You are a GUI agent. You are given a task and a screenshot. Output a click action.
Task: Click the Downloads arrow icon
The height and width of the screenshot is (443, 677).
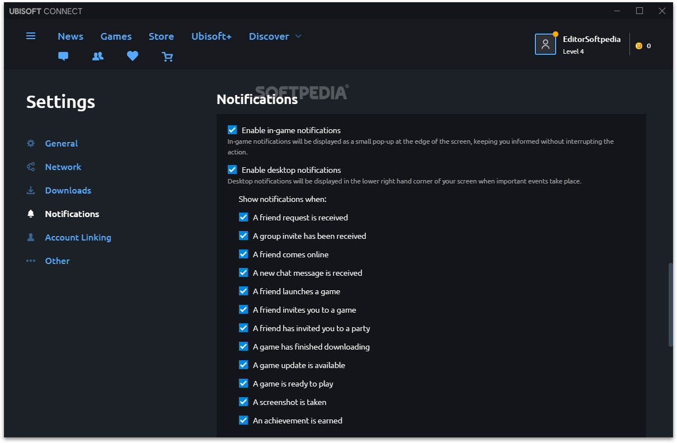point(31,190)
